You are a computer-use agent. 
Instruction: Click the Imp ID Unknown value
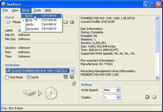pyautogui.click(x=24, y=35)
